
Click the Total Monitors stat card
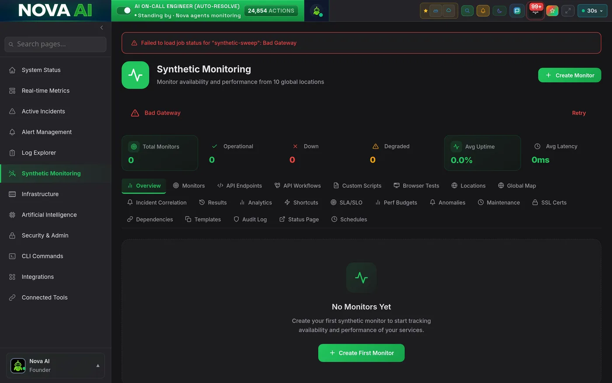160,153
